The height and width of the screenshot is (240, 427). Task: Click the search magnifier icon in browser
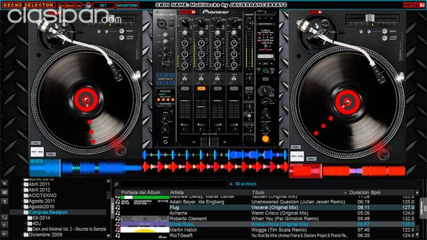click(116, 184)
